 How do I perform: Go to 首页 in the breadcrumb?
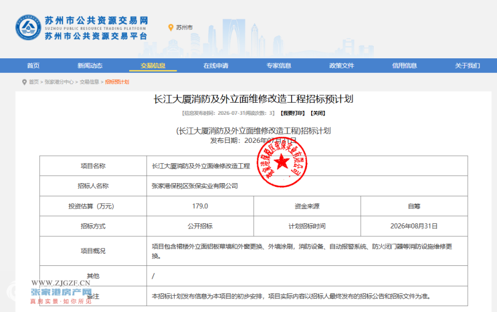coord(34,82)
